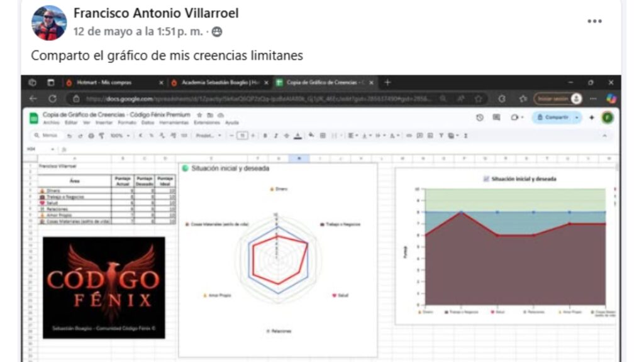Insert a link
Image resolution: width=644 pixels, height=362 pixels.
pos(409,136)
